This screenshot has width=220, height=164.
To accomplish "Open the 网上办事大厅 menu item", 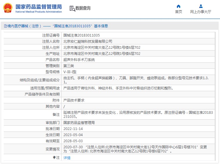I will [201, 12].
